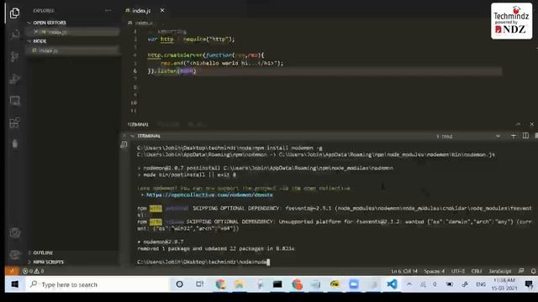Open the Explorer view in the activity bar
Image resolution: width=538 pixels, height=302 pixels.
tap(14, 13)
